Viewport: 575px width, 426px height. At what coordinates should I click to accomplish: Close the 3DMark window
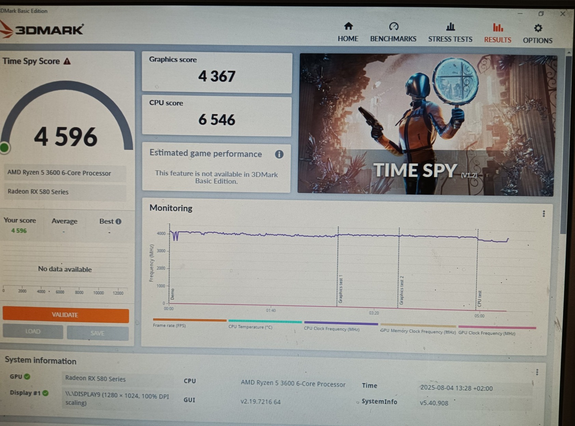pos(563,14)
